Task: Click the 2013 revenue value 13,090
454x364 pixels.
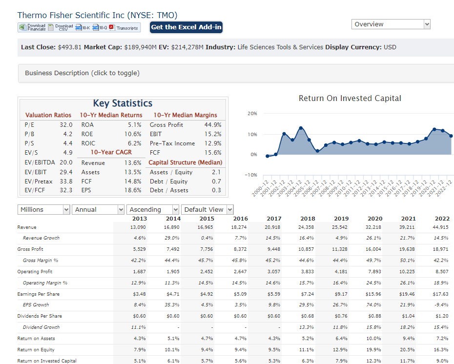Action: 138,227
